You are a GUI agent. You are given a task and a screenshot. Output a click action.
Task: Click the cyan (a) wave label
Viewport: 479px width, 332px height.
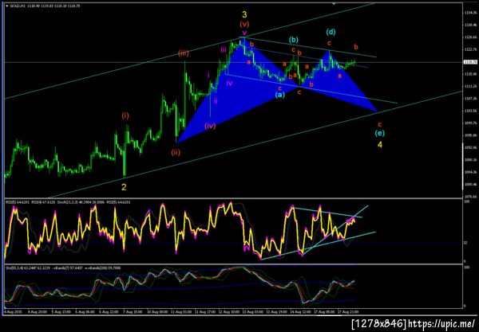280,95
